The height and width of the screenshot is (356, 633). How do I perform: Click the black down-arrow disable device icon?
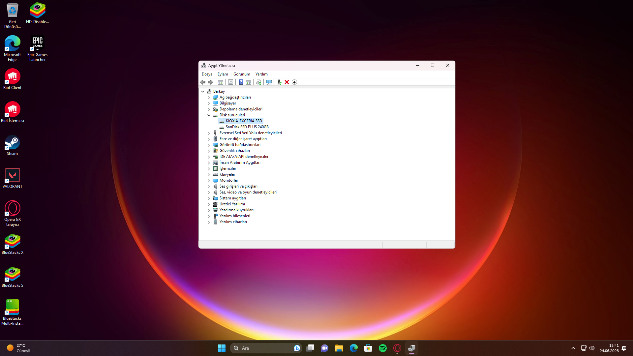(x=294, y=82)
